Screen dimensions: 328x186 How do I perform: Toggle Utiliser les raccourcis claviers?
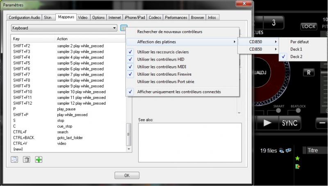coord(182,52)
